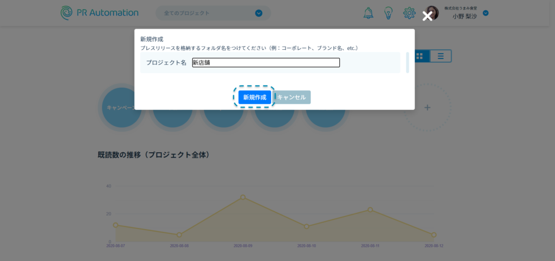The image size is (555, 261).
Task: Click the user name 小野 梨沙
Action: click(x=464, y=16)
